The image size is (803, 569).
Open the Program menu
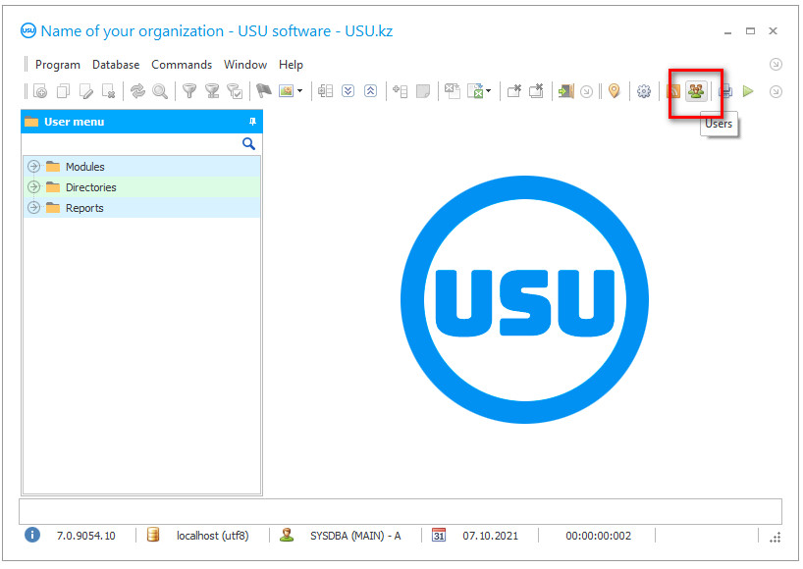coord(57,65)
